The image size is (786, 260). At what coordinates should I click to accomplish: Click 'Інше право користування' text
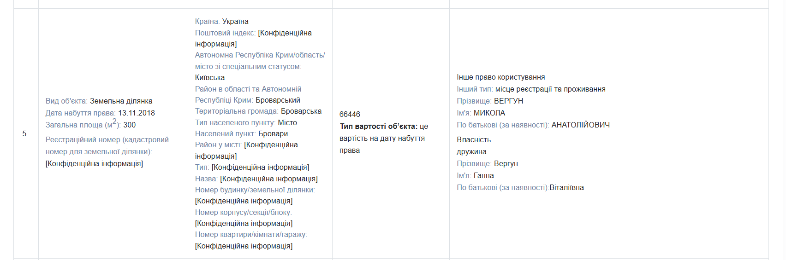500,77
